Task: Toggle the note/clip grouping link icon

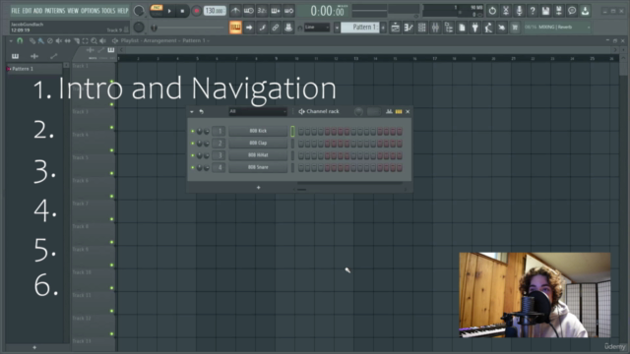Action: (276, 28)
